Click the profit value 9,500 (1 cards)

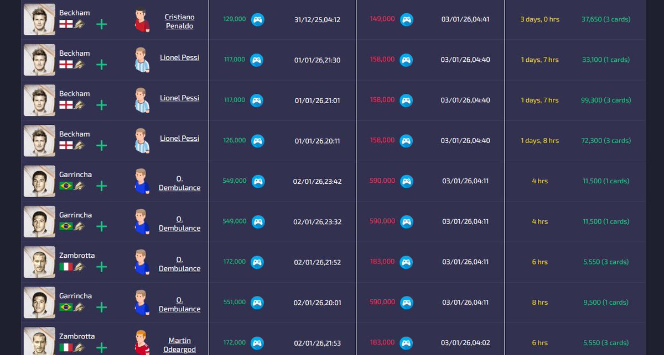coord(606,303)
